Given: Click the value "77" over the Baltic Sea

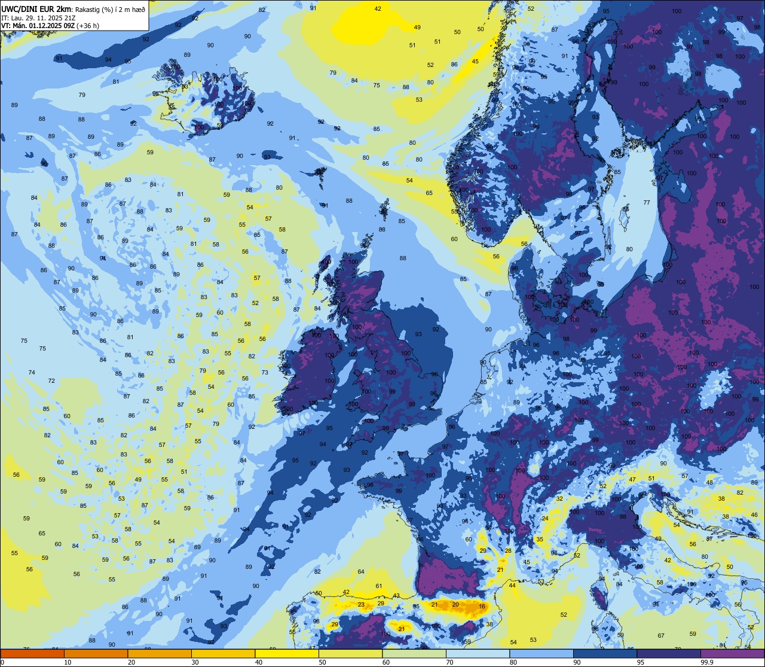Looking at the screenshot, I should pos(647,203).
